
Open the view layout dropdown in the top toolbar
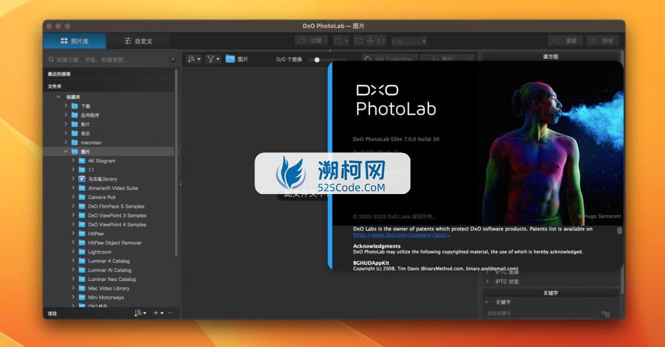[x=341, y=41]
